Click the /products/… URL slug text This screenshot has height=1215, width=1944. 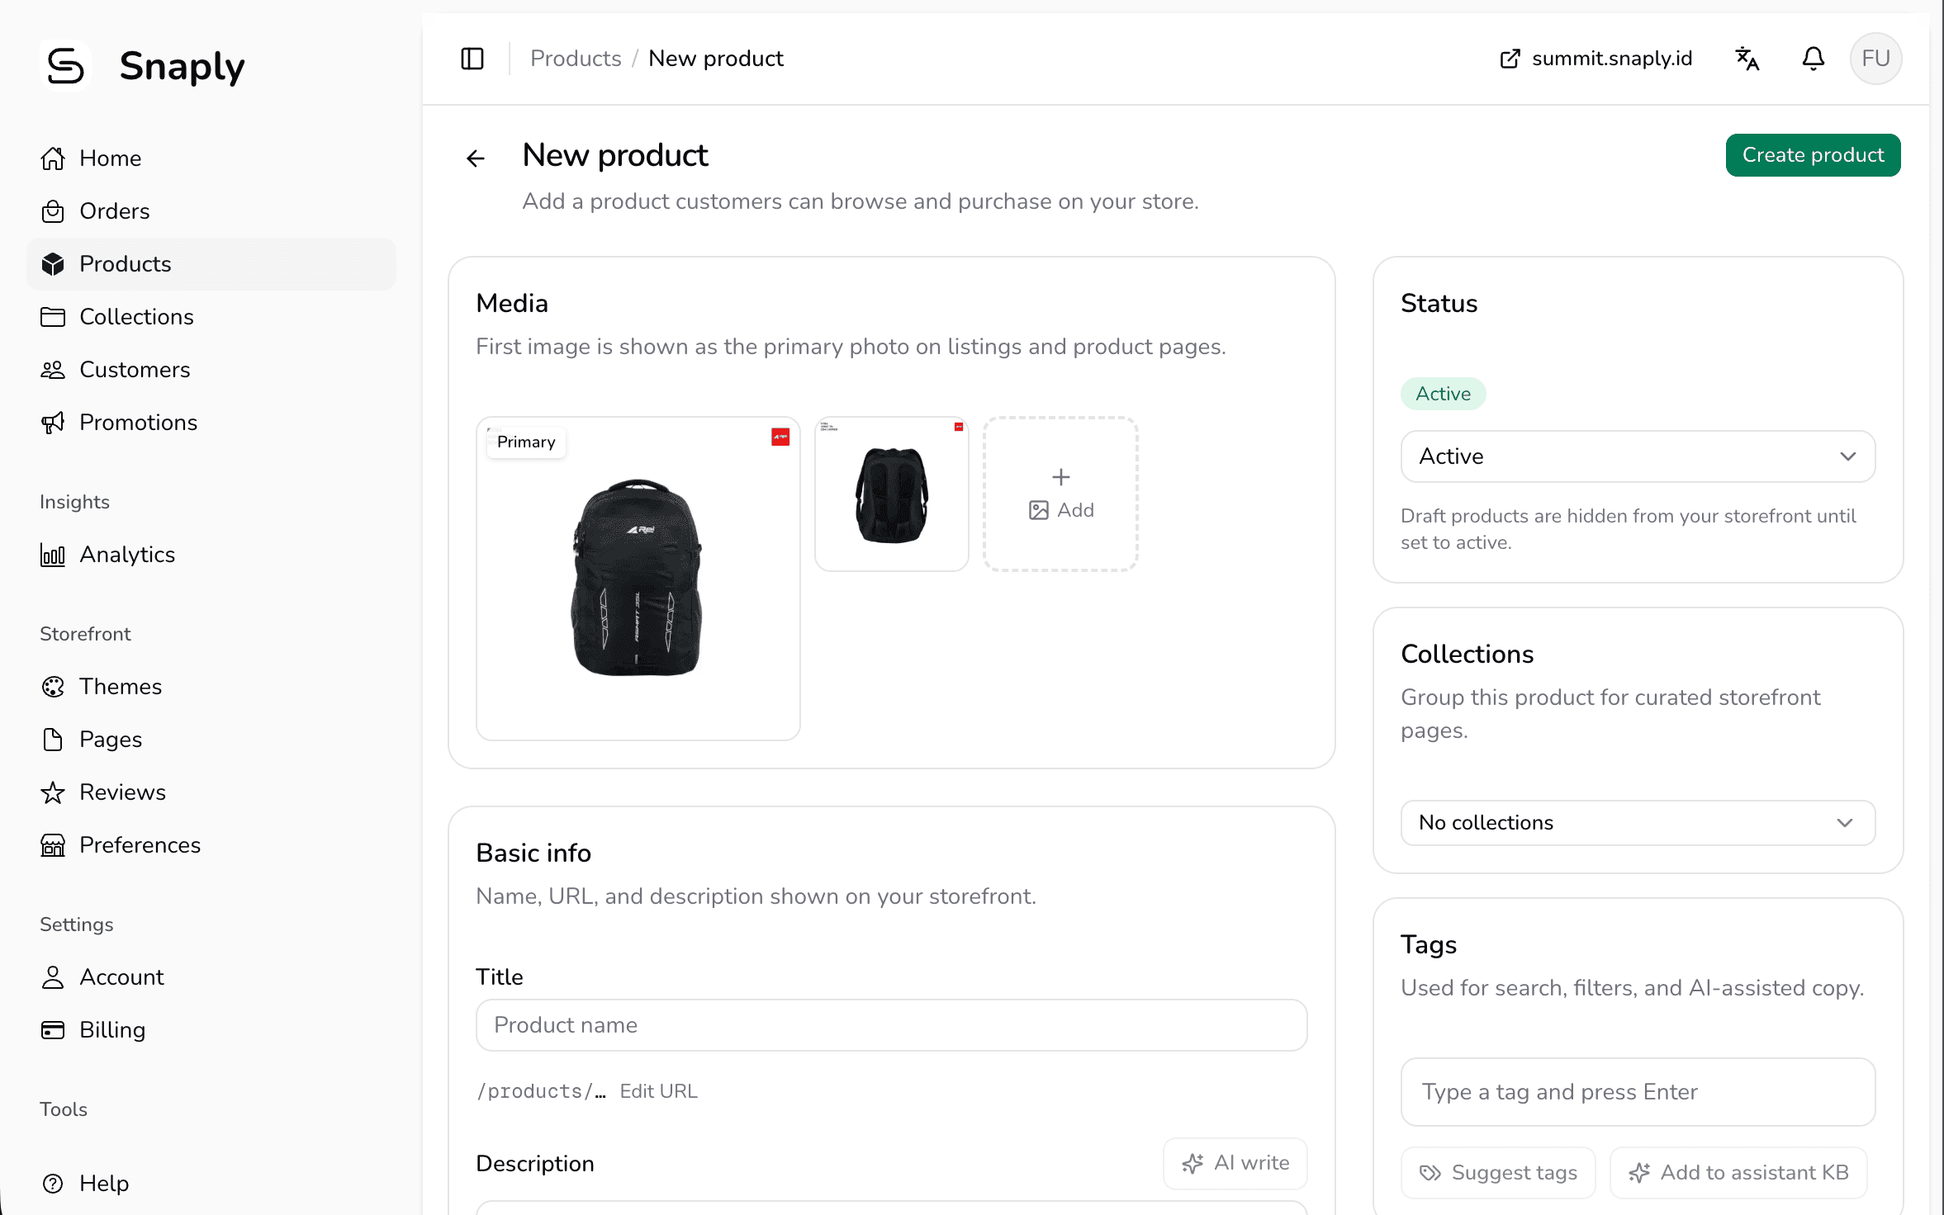(x=542, y=1091)
